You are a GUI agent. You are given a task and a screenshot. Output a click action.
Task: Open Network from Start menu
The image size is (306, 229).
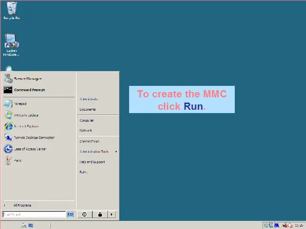[86, 130]
